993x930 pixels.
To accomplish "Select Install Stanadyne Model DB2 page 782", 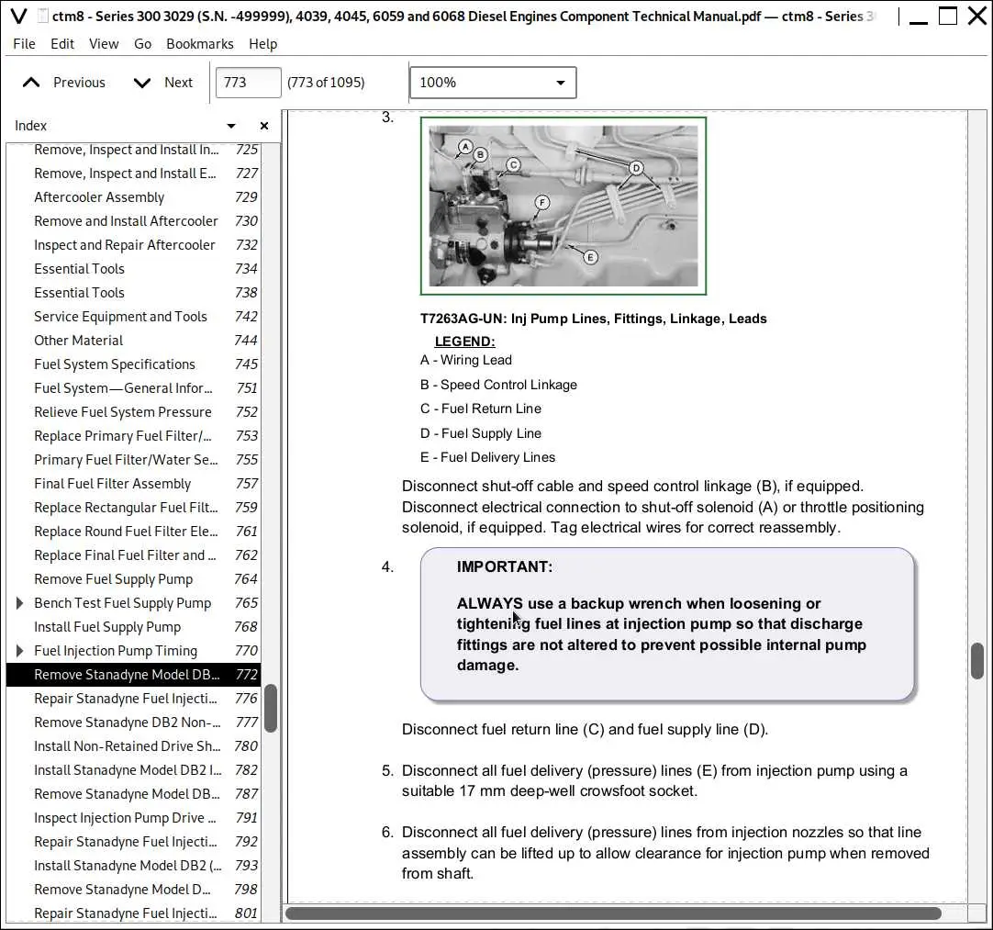I will pos(133,770).
